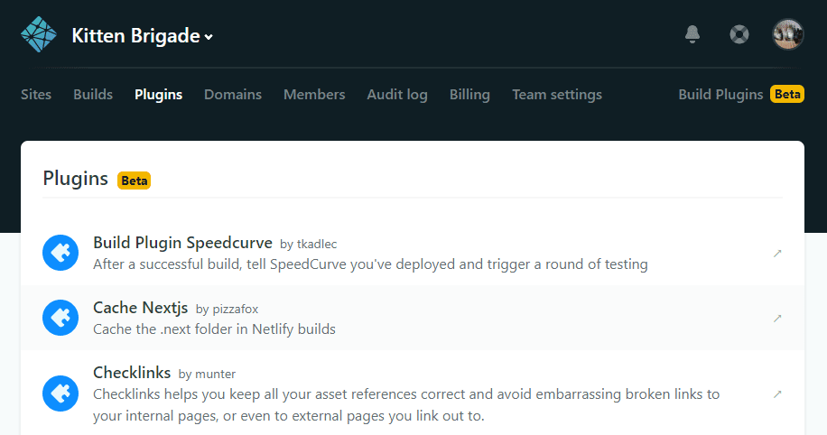Open the Domains tab
827x435 pixels.
point(233,94)
